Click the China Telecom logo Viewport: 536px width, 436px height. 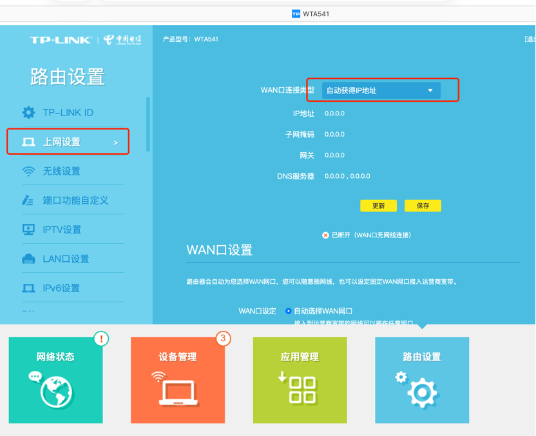point(122,40)
